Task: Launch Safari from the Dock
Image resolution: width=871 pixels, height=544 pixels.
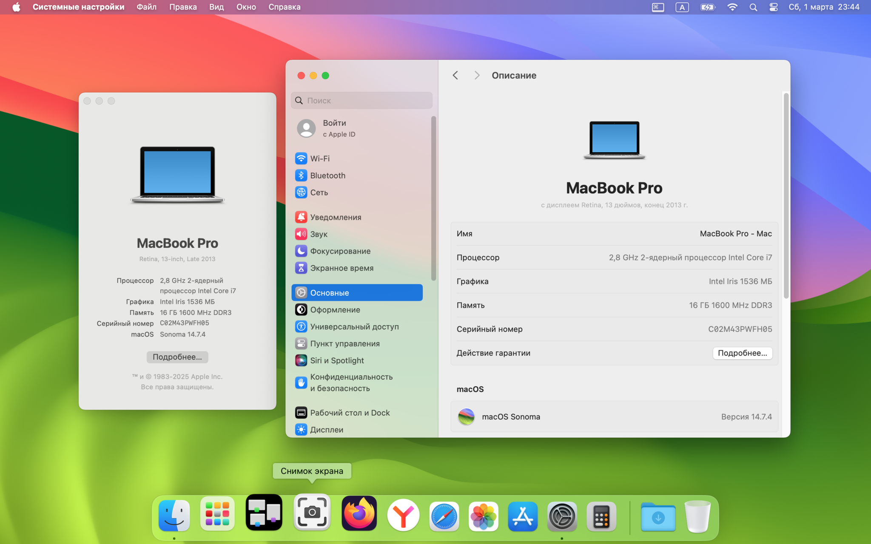Action: click(x=444, y=516)
